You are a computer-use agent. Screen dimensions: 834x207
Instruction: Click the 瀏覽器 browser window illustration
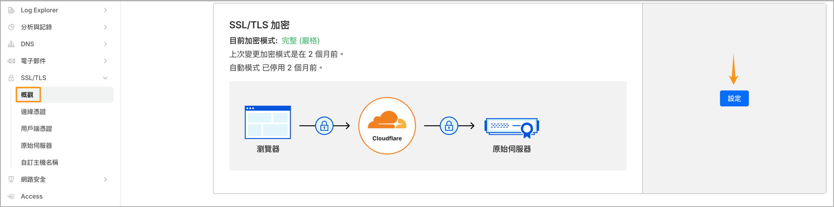click(268, 122)
